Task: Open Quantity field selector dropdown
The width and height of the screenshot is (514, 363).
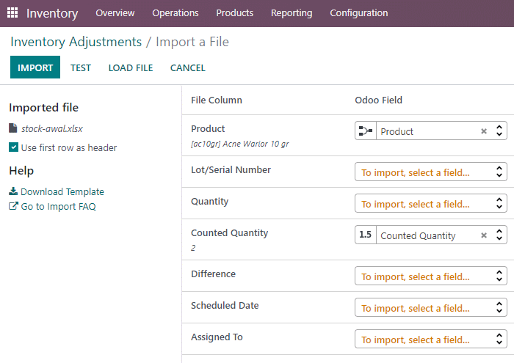Action: [x=431, y=203]
